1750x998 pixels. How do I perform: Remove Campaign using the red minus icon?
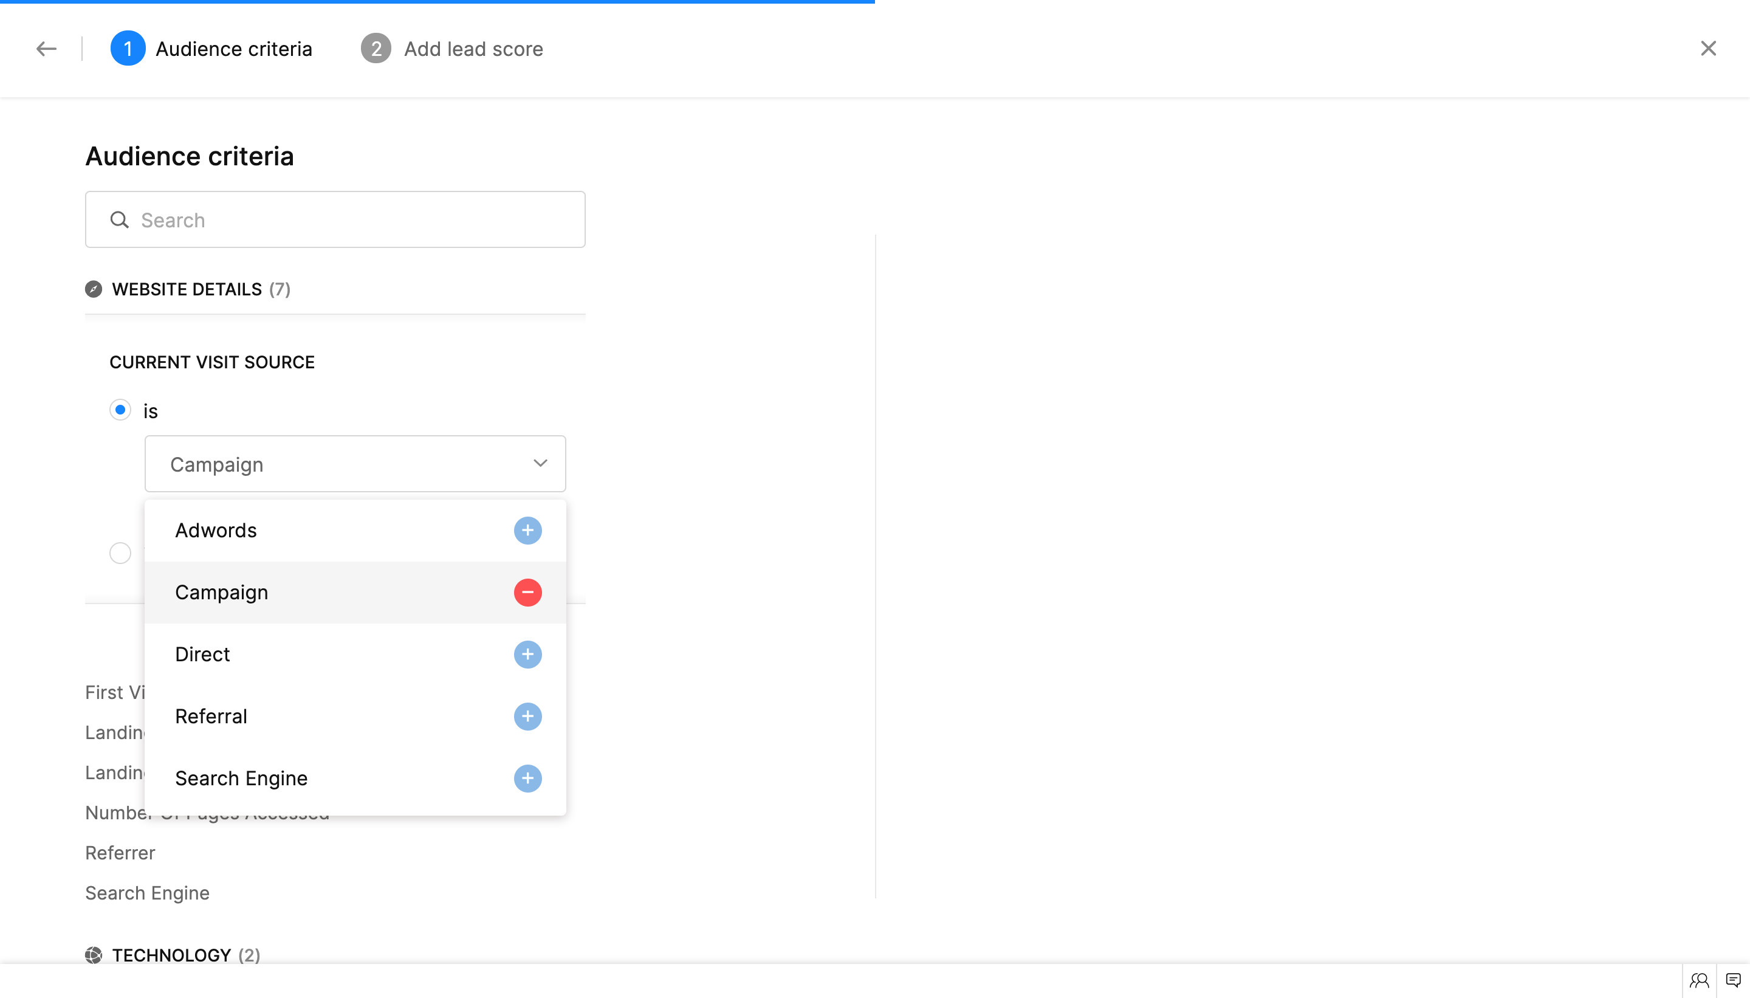click(x=527, y=592)
